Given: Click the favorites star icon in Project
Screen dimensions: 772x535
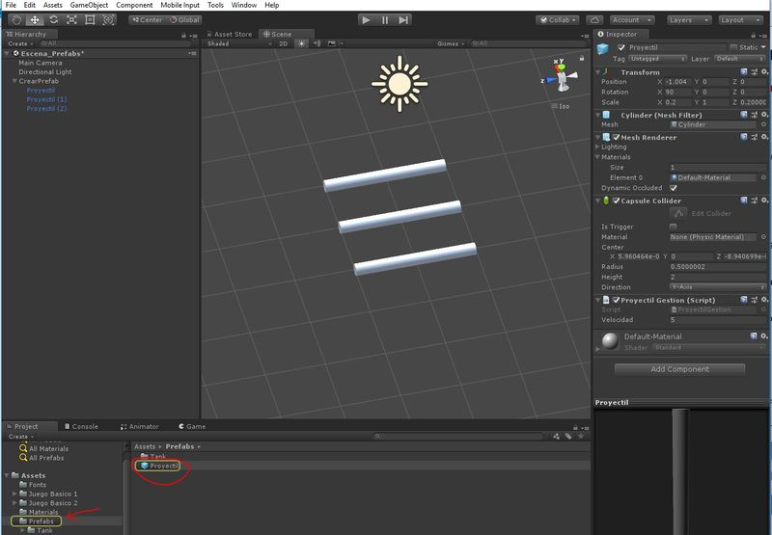Looking at the screenshot, I should [x=581, y=436].
